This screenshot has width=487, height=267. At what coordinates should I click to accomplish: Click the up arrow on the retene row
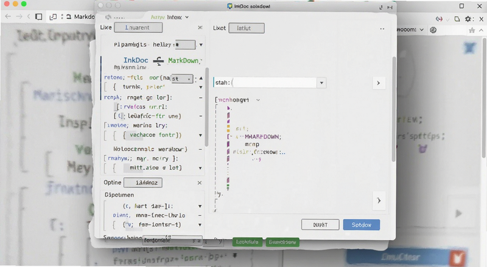point(201,78)
